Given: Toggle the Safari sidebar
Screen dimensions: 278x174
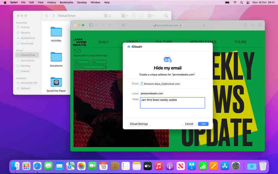Looking at the screenshot, I should tap(91, 25).
